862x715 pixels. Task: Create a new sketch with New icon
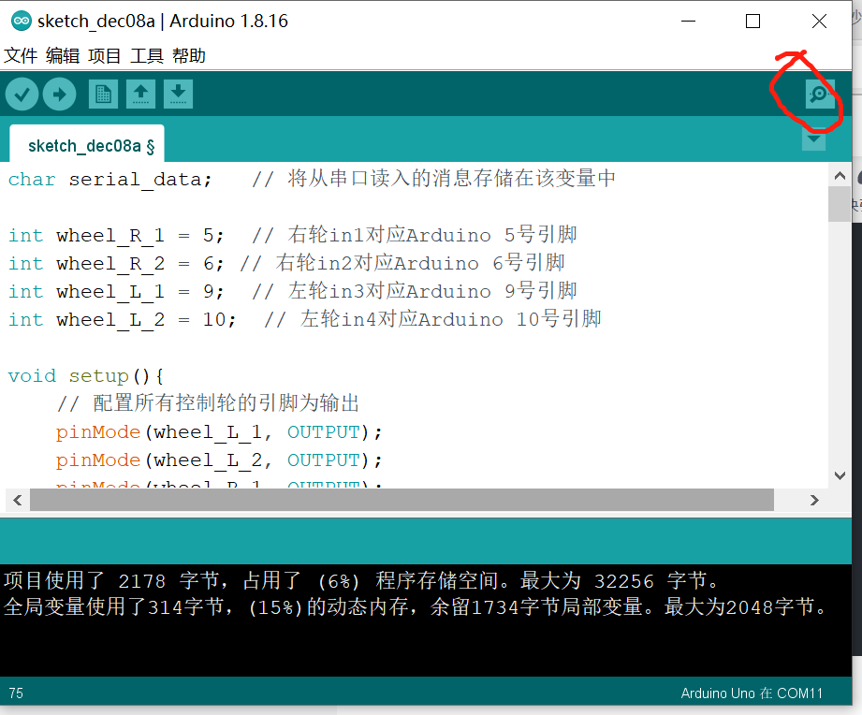pos(103,94)
